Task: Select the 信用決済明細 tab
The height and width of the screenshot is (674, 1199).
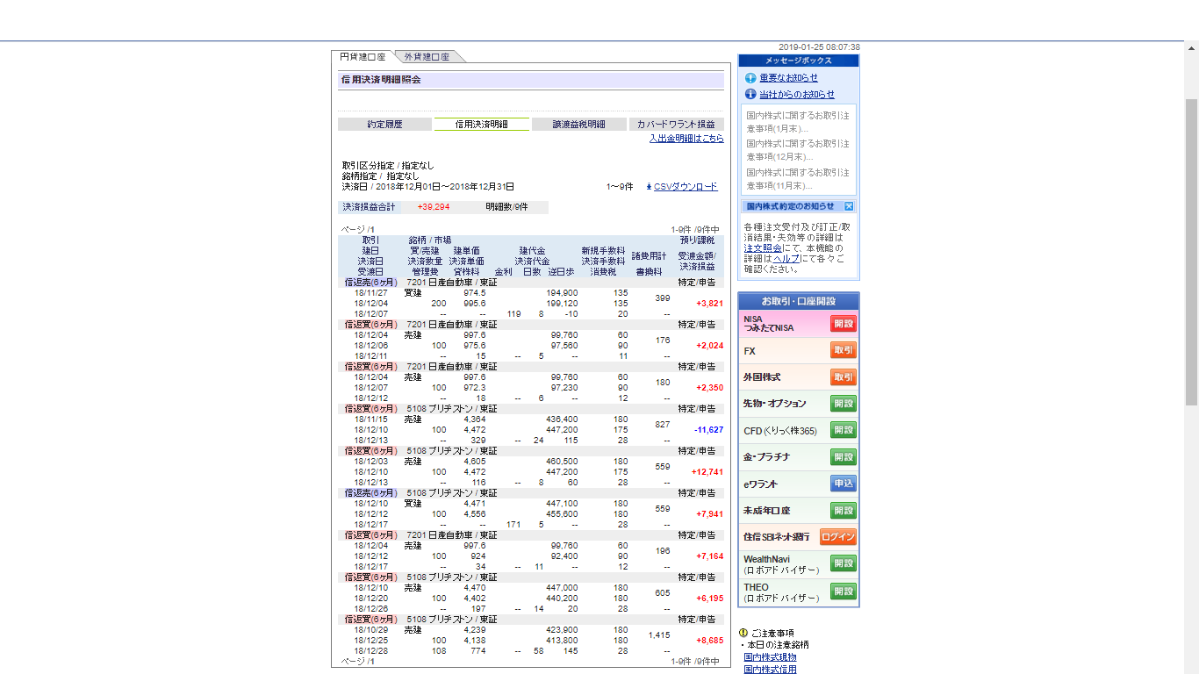Action: point(482,125)
